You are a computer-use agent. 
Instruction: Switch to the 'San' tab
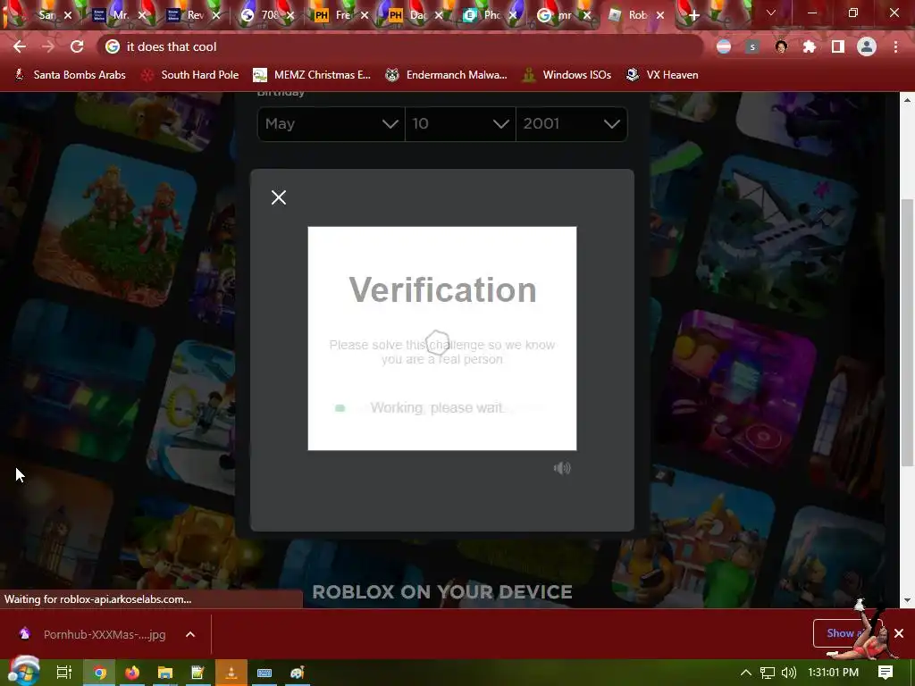(x=47, y=15)
